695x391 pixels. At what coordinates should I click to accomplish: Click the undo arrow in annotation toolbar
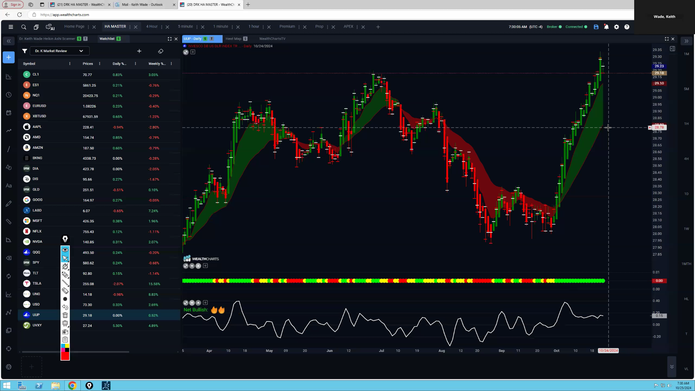tap(65, 307)
